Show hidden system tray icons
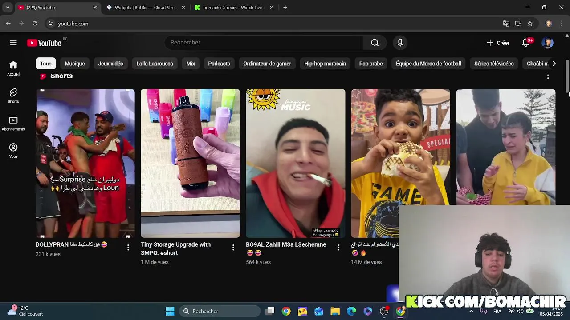The image size is (570, 320). (x=471, y=311)
